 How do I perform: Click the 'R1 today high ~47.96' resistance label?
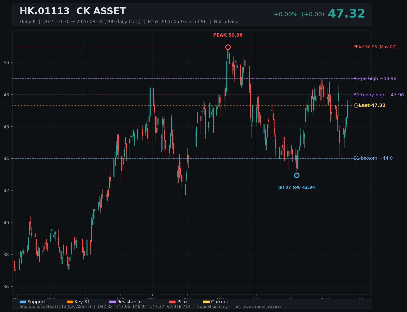point(379,95)
